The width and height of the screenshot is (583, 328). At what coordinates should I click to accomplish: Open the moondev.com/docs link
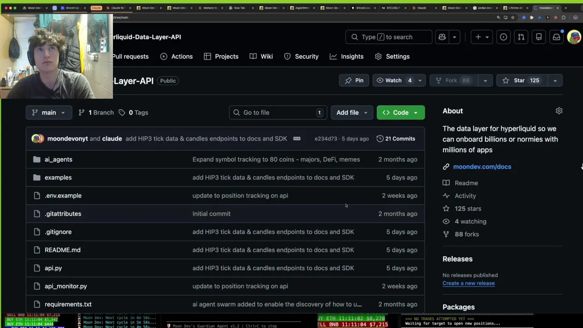point(482,167)
